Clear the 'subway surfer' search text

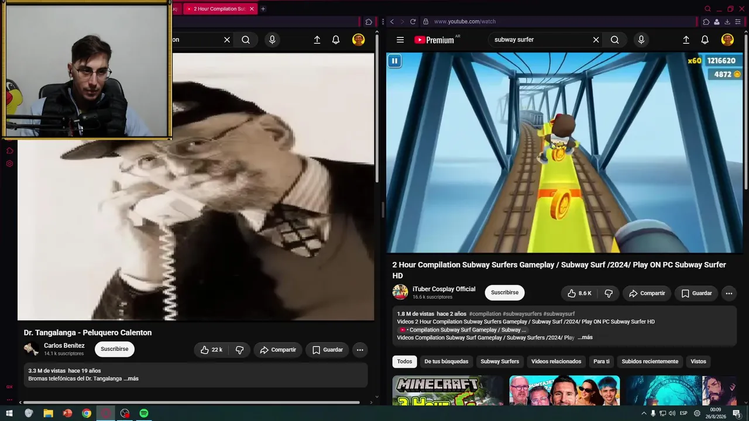[596, 40]
